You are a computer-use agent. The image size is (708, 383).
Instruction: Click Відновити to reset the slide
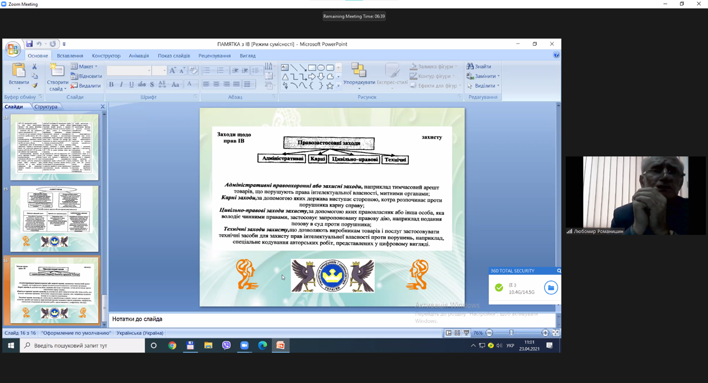86,76
